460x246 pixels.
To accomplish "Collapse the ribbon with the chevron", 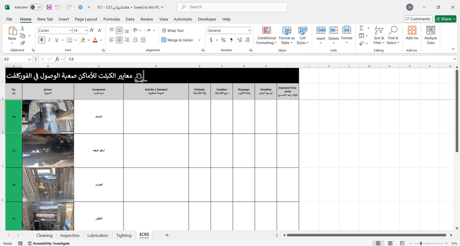I will coord(454,49).
